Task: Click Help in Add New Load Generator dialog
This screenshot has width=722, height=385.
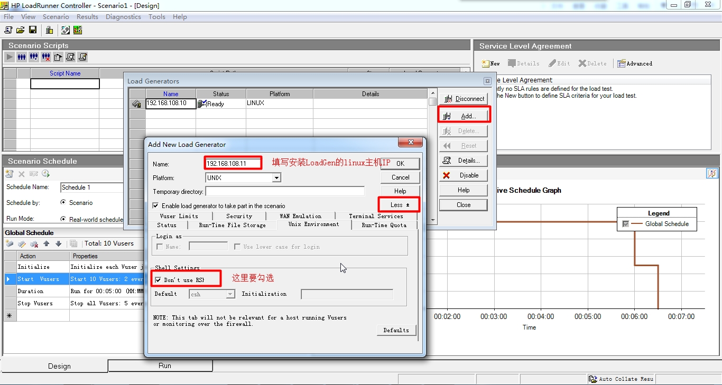Action: coord(400,191)
